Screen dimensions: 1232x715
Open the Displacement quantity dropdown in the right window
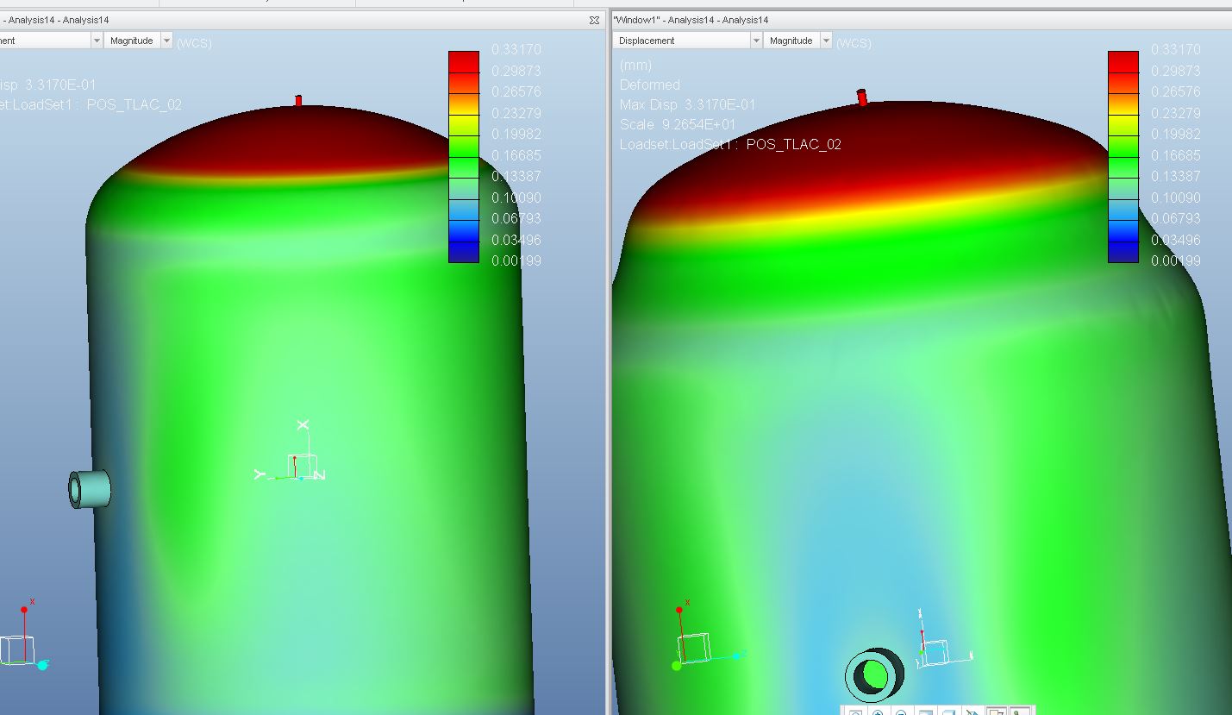[x=687, y=41]
